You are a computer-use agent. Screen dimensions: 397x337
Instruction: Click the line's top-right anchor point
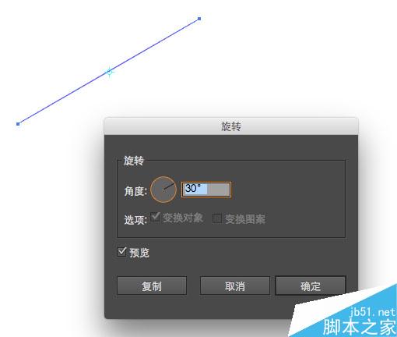point(199,19)
